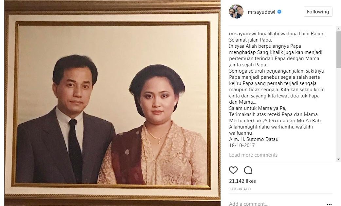Open the mrsayudewi username in the header
This screenshot has height=206, width=341.
261,12
